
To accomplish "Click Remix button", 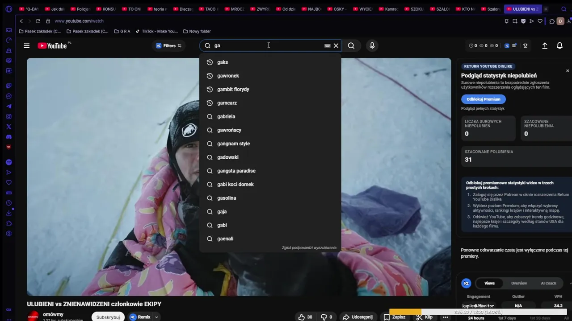I will point(140,317).
